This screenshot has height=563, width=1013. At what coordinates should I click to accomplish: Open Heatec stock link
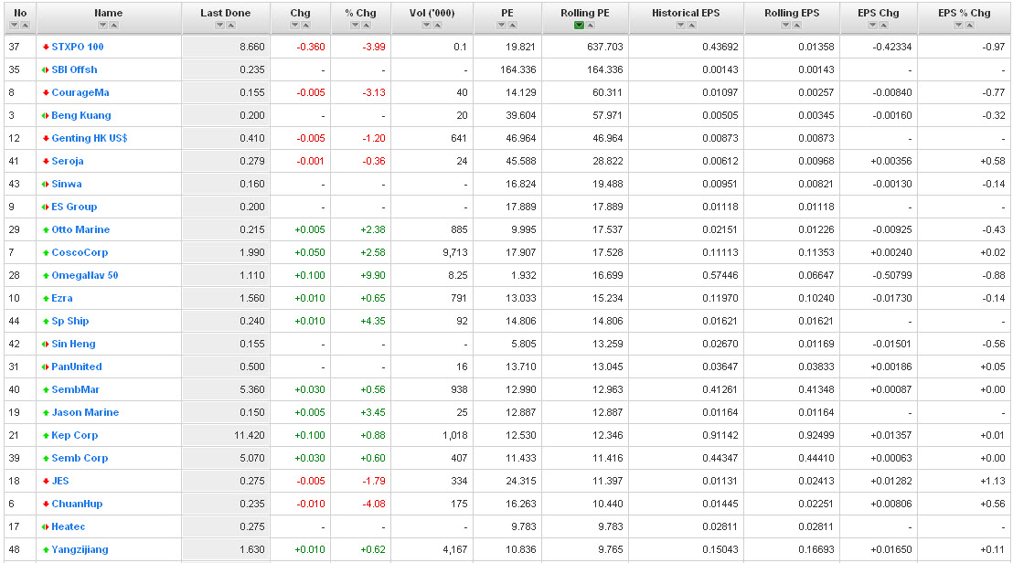coord(69,526)
